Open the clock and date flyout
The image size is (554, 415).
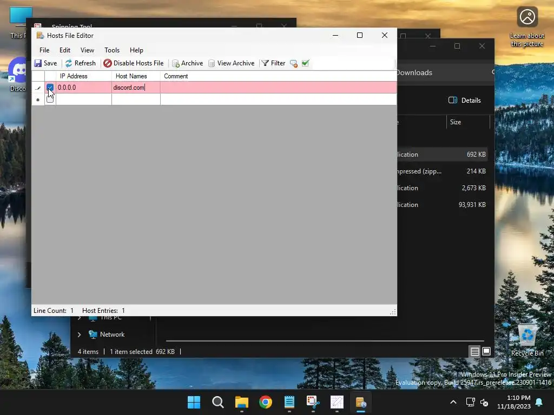point(514,402)
